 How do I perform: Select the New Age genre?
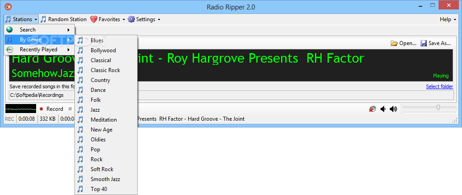(106, 130)
